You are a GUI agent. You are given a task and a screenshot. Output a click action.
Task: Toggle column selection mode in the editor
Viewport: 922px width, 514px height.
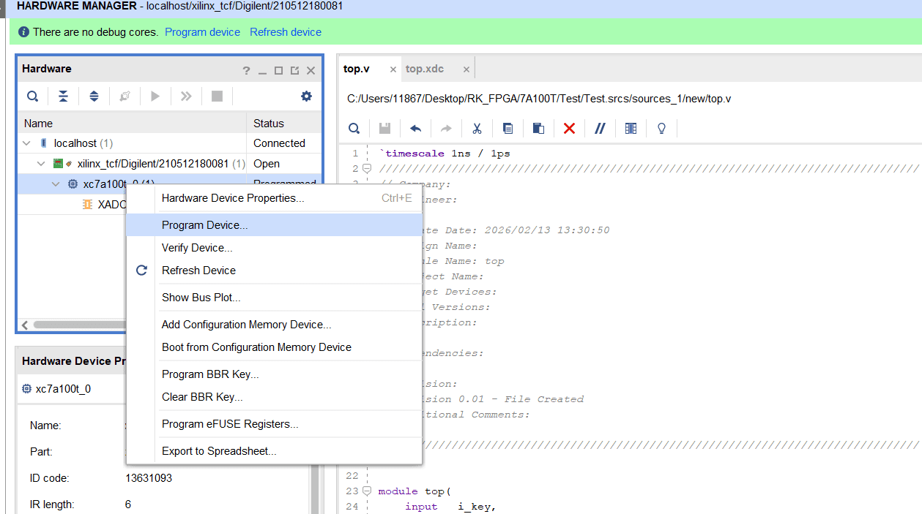pos(631,129)
